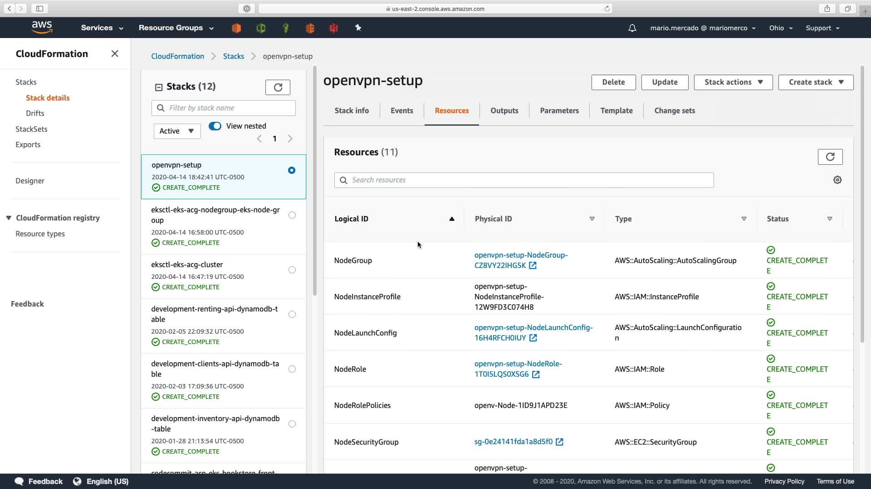
Task: Open the Template tab
Action: pyautogui.click(x=616, y=110)
